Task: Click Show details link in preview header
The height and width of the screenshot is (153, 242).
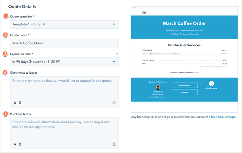Action: (x=194, y=34)
